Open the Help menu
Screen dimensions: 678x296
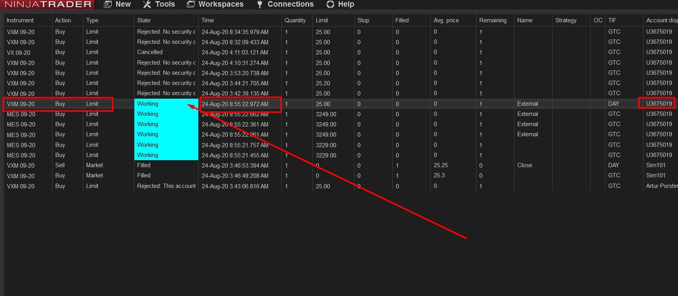340,4
